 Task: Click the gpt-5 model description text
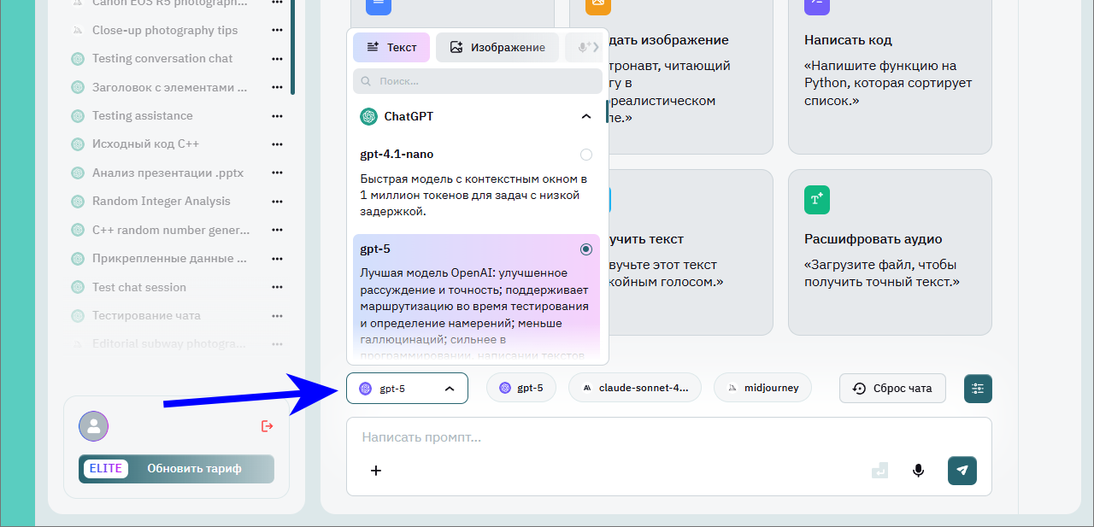click(475, 313)
